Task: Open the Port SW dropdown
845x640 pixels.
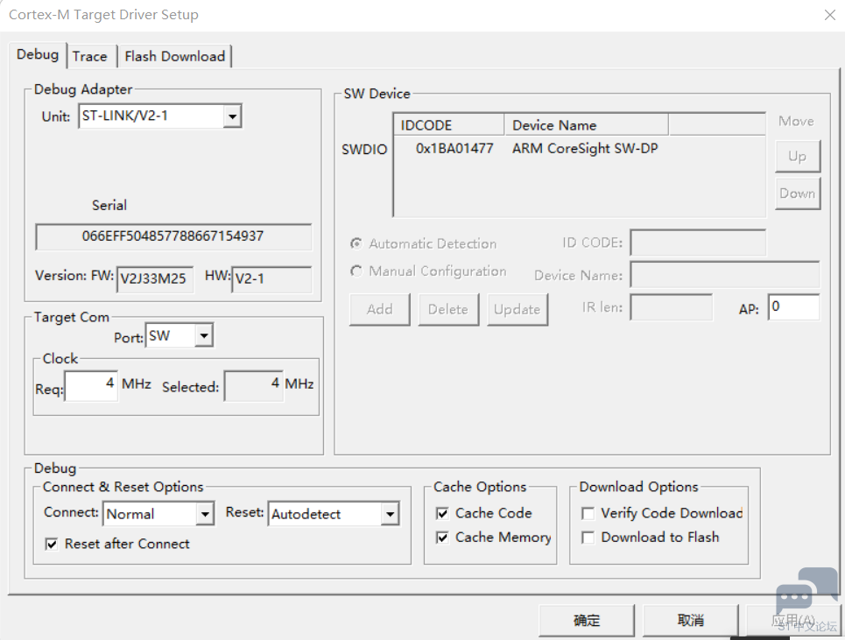Action: [203, 335]
